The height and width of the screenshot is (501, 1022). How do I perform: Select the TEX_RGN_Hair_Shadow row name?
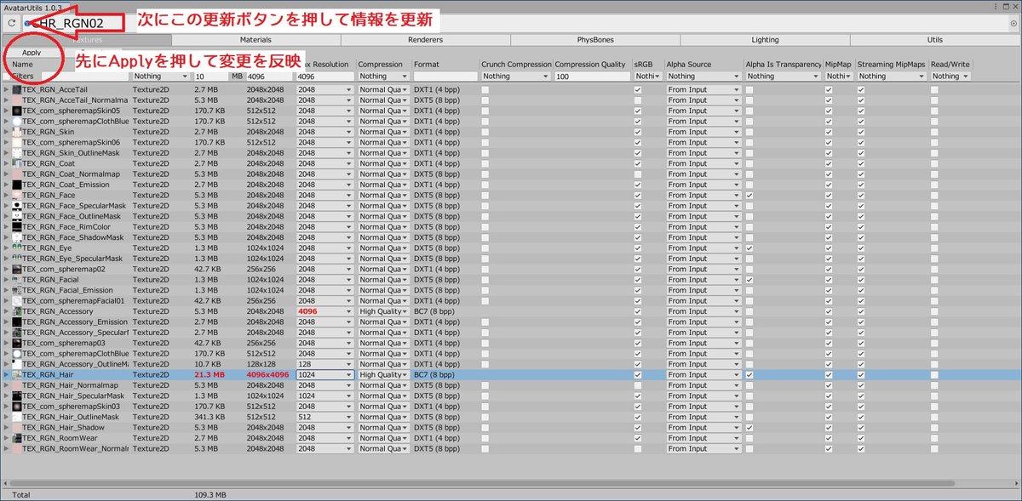coord(63,428)
